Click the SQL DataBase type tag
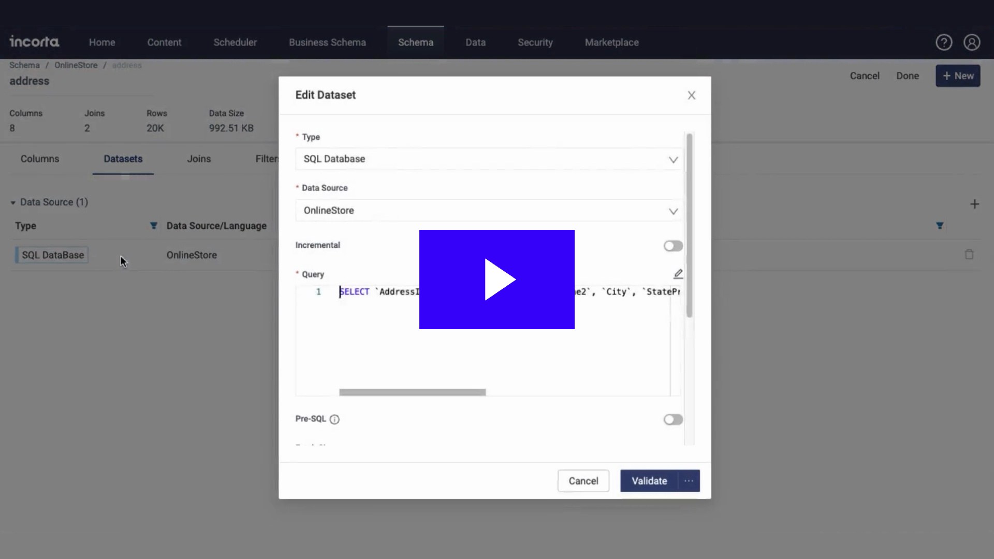The height and width of the screenshot is (559, 994). 52,255
